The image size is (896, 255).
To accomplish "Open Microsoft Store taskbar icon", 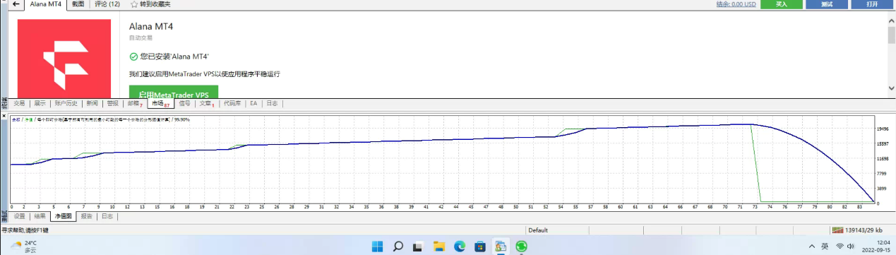I will (480, 246).
